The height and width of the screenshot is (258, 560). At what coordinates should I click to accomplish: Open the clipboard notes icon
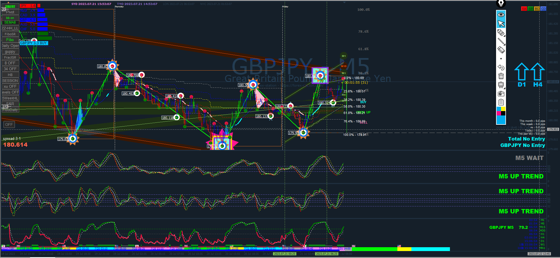501,102
